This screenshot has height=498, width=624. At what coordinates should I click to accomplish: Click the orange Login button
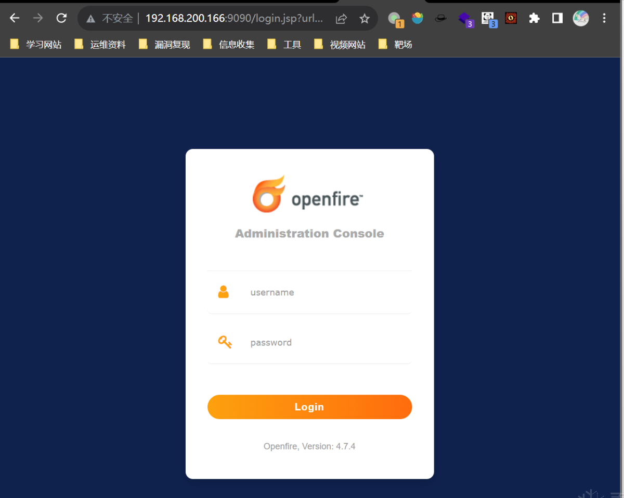pyautogui.click(x=309, y=407)
